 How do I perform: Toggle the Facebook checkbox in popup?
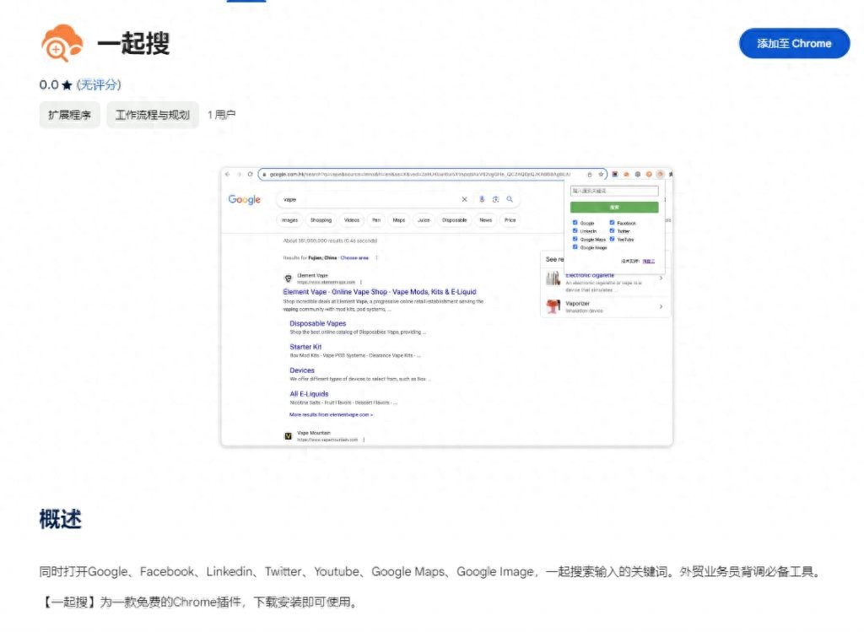coord(613,223)
